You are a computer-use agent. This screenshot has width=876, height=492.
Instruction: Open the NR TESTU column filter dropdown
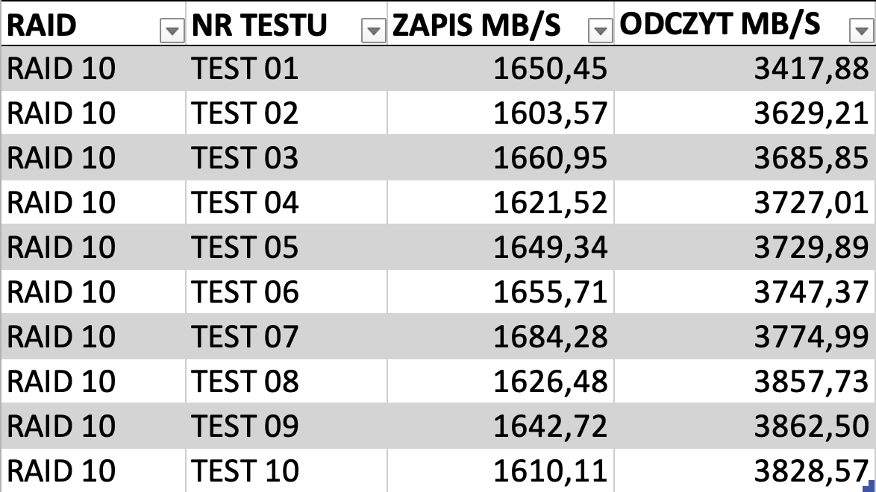(x=374, y=31)
